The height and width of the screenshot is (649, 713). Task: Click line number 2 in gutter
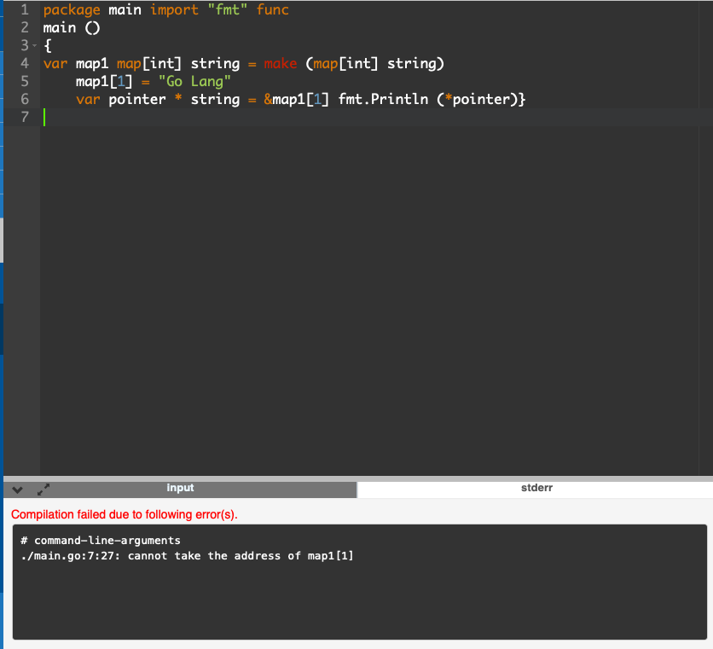(25, 28)
